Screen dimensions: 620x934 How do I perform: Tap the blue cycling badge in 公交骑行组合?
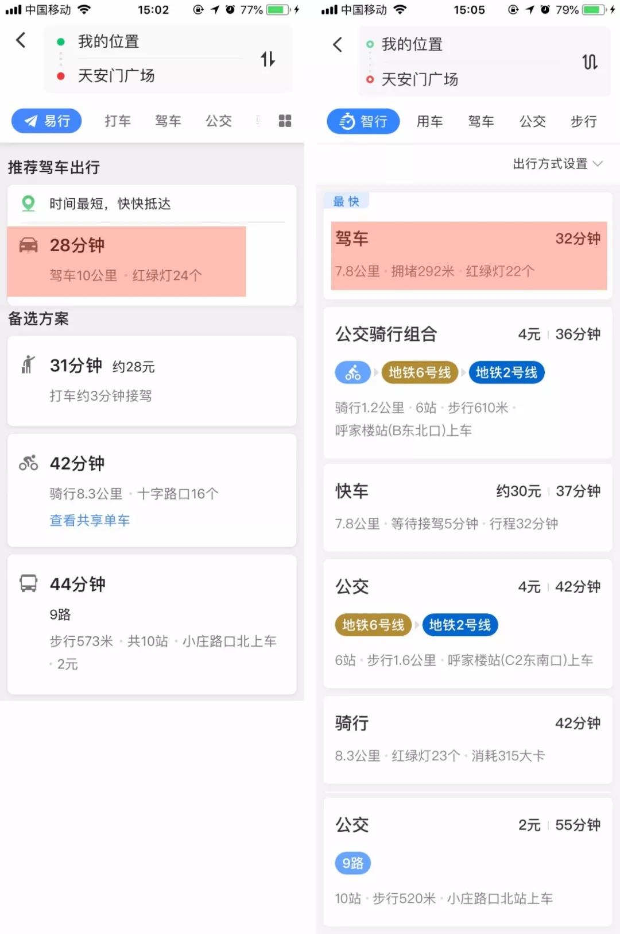[x=353, y=372]
